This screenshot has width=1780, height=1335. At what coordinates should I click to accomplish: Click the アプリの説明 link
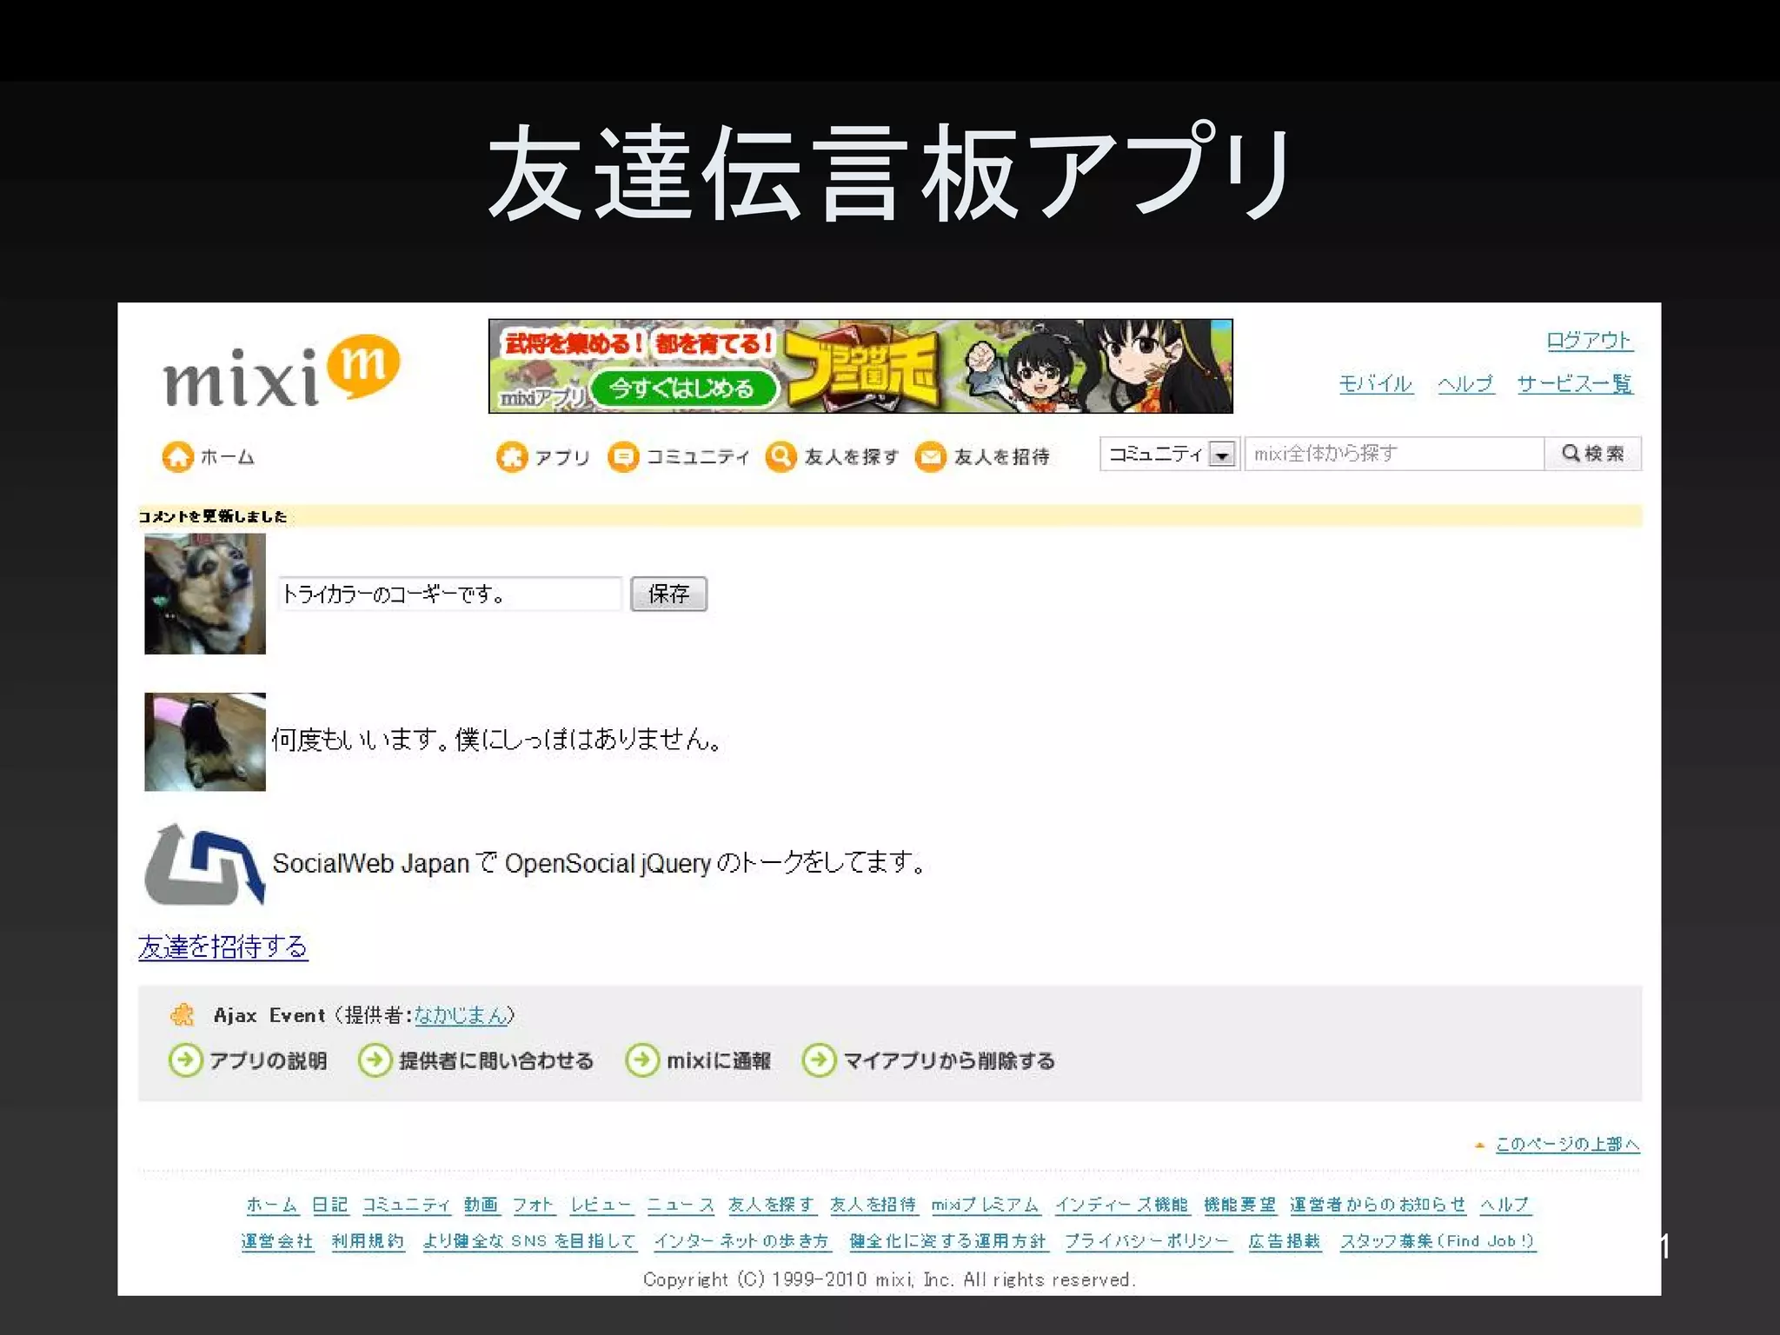(x=269, y=1060)
